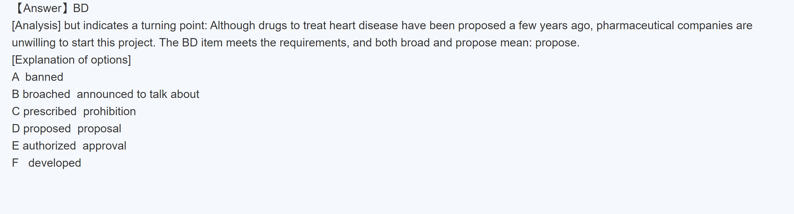Click the [Explanation of options] heading
The image size is (794, 214).
(71, 60)
